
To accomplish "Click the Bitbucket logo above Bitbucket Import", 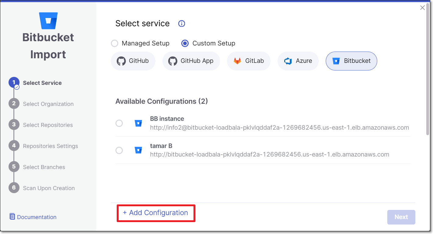I will click(48, 20).
